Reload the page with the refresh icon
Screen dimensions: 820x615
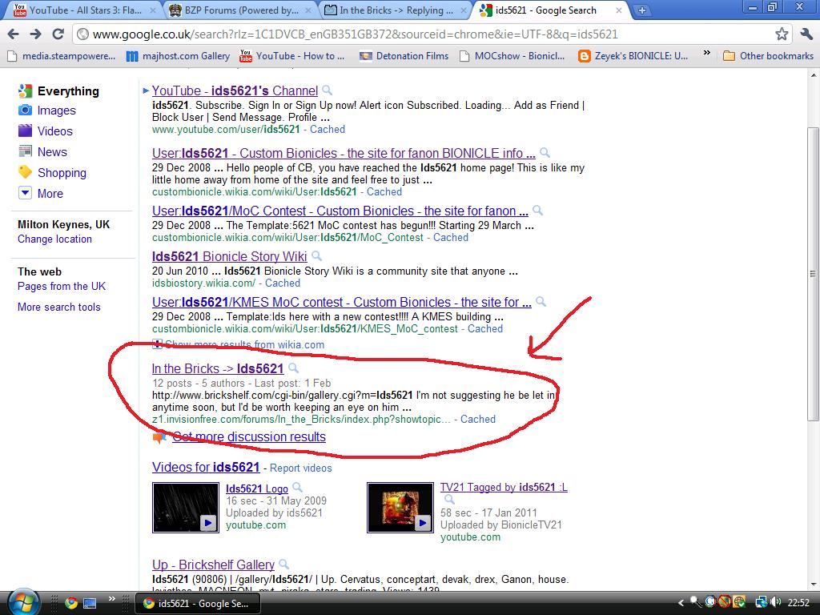(58, 34)
